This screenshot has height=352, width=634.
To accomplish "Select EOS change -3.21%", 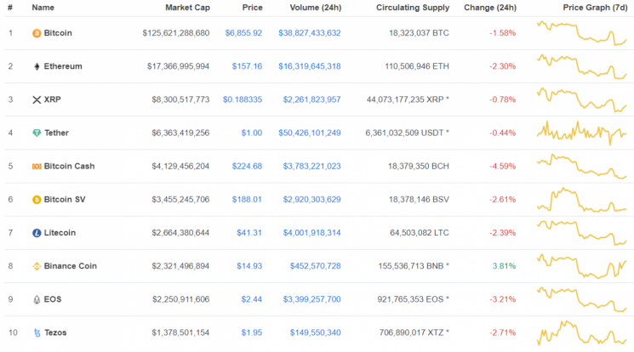I will click(x=503, y=299).
